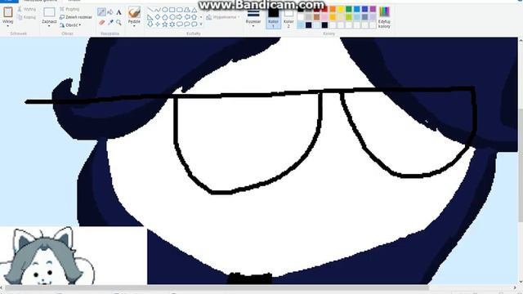This screenshot has width=523, height=294.
Task: Choose the right arrow shape
Action: pyautogui.click(x=180, y=17)
